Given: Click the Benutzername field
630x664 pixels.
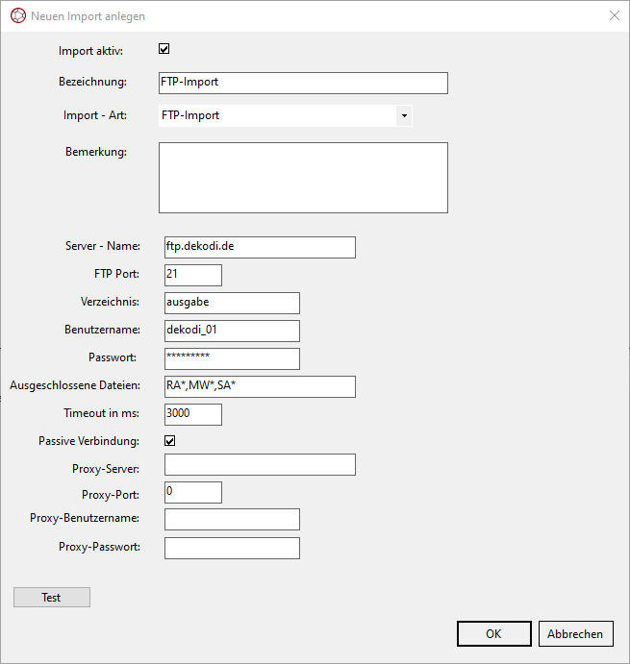Looking at the screenshot, I should (232, 331).
